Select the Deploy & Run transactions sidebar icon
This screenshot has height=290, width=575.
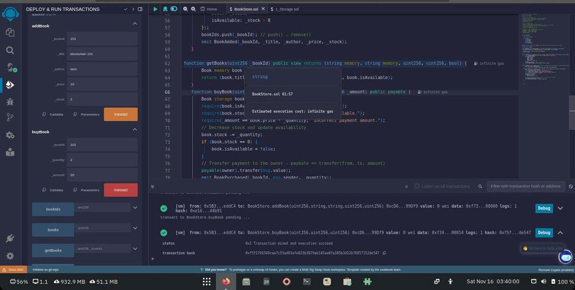click(10, 85)
